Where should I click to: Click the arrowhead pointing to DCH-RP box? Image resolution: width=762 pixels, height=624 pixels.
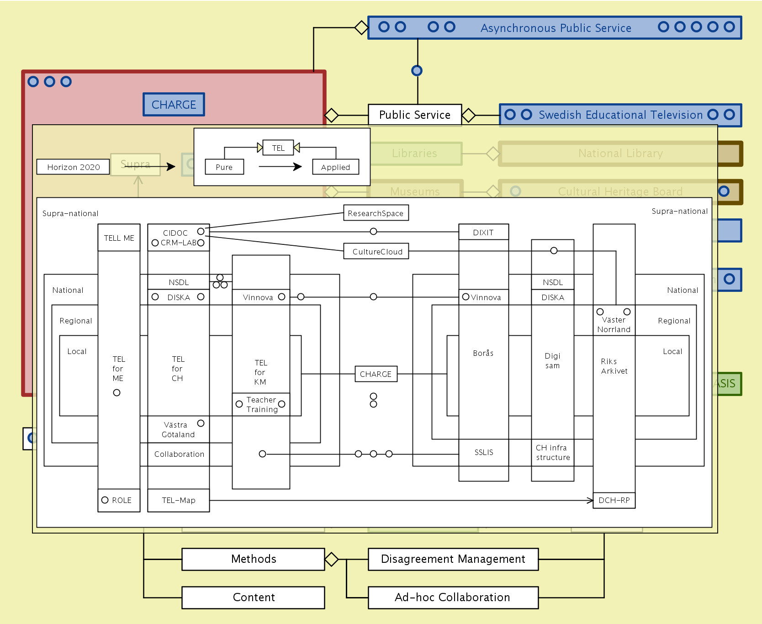click(x=590, y=501)
